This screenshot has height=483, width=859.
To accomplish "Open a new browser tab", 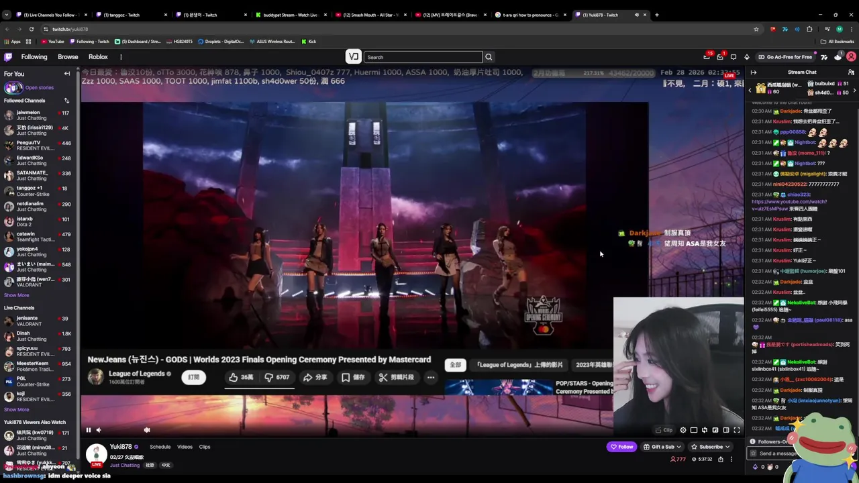I will [656, 15].
